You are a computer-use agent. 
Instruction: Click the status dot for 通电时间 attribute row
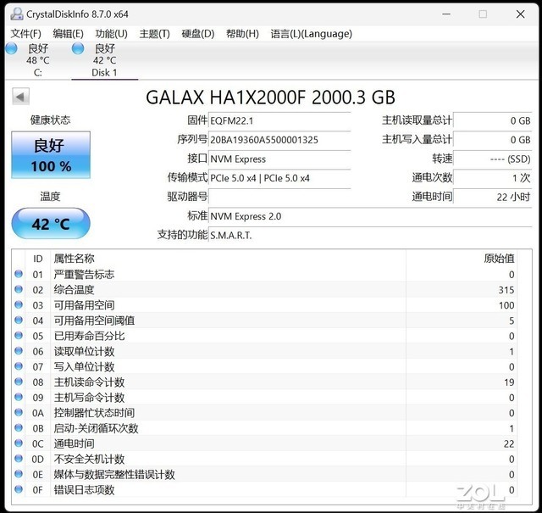(19, 443)
